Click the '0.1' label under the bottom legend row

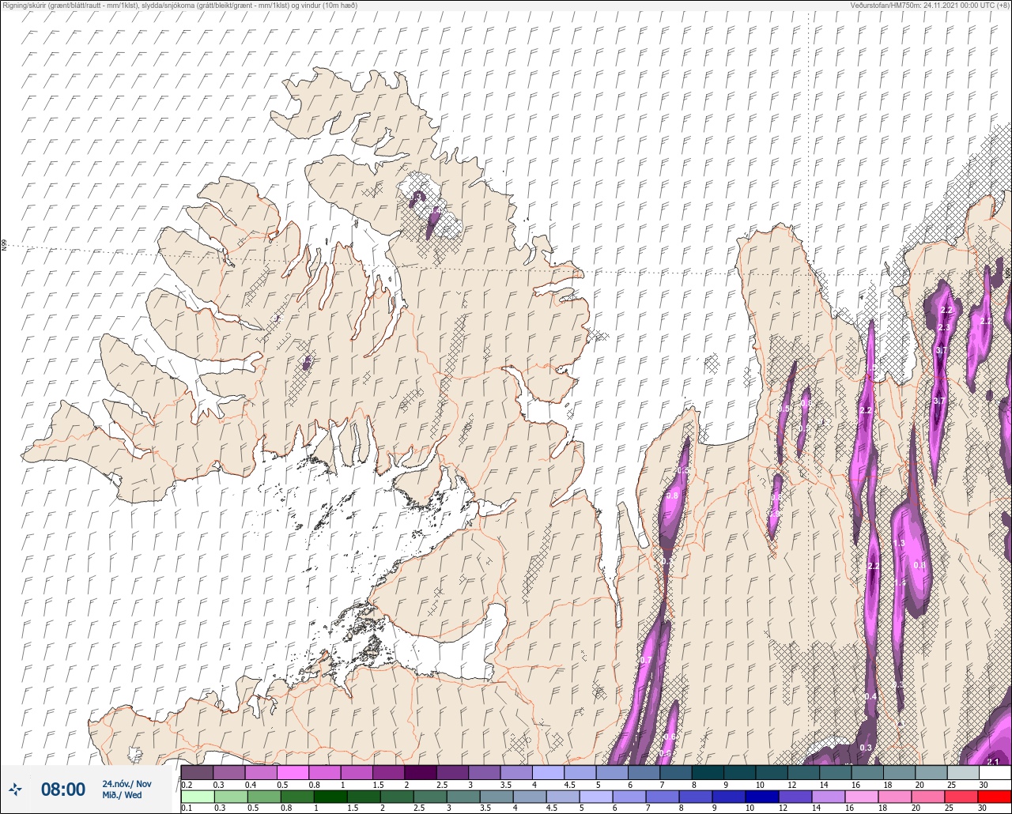pyautogui.click(x=187, y=808)
